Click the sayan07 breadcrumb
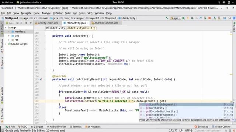The width and height of the screenshot is (236, 132). (93, 18)
